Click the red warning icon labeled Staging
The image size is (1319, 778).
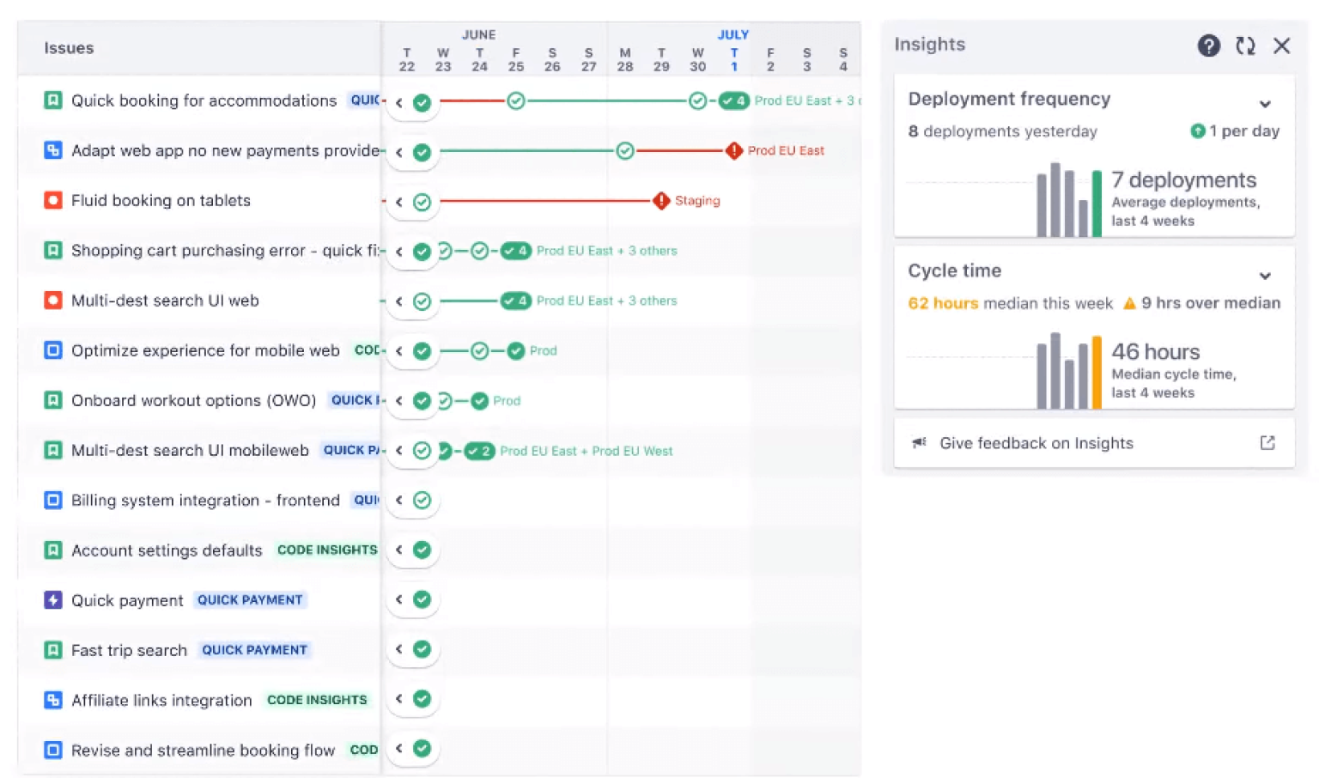coord(660,201)
